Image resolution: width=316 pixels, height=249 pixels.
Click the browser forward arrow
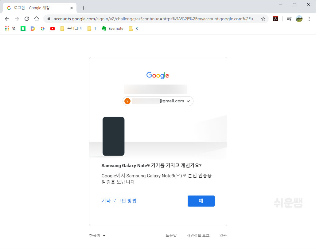tap(17, 19)
